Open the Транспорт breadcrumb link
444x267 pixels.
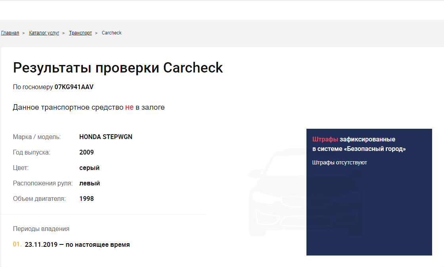80,33
